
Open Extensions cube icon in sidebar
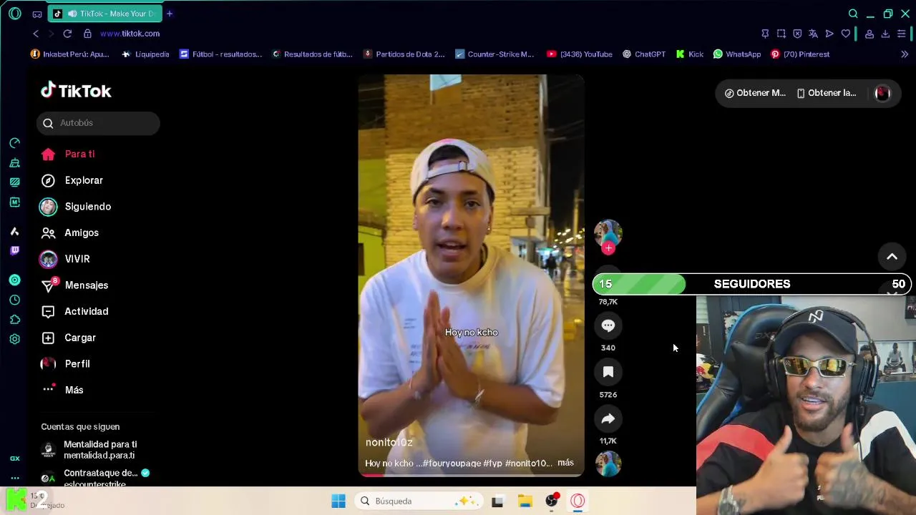point(14,319)
